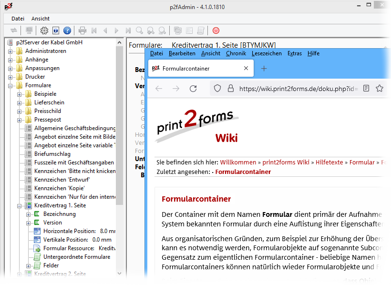Click the printer icon in toolbar
Image resolution: width=391 pixels, height=285 pixels.
point(82,31)
